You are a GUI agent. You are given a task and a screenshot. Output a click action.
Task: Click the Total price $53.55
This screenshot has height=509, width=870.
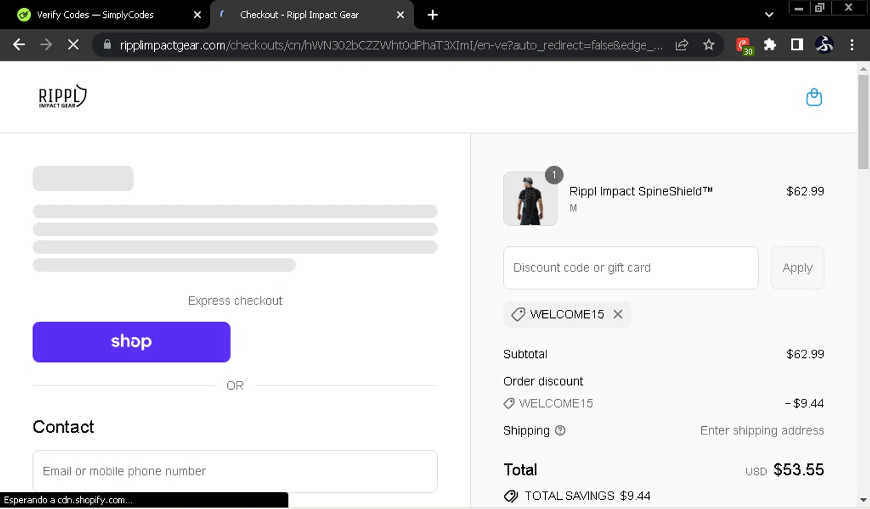point(799,470)
